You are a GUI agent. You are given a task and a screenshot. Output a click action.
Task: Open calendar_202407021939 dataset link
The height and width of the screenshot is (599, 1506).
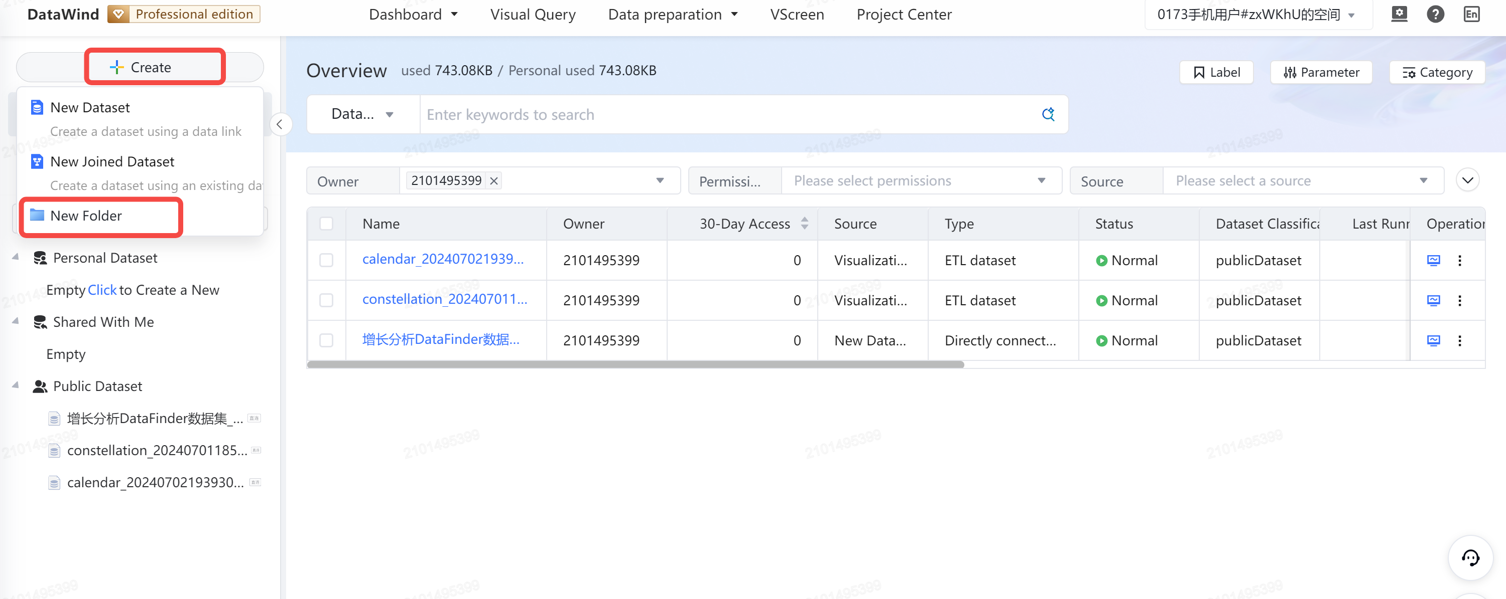point(443,259)
